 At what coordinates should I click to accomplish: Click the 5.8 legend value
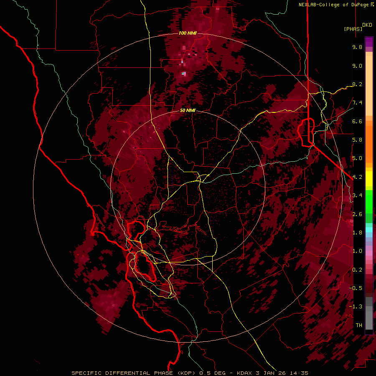pos(357,140)
